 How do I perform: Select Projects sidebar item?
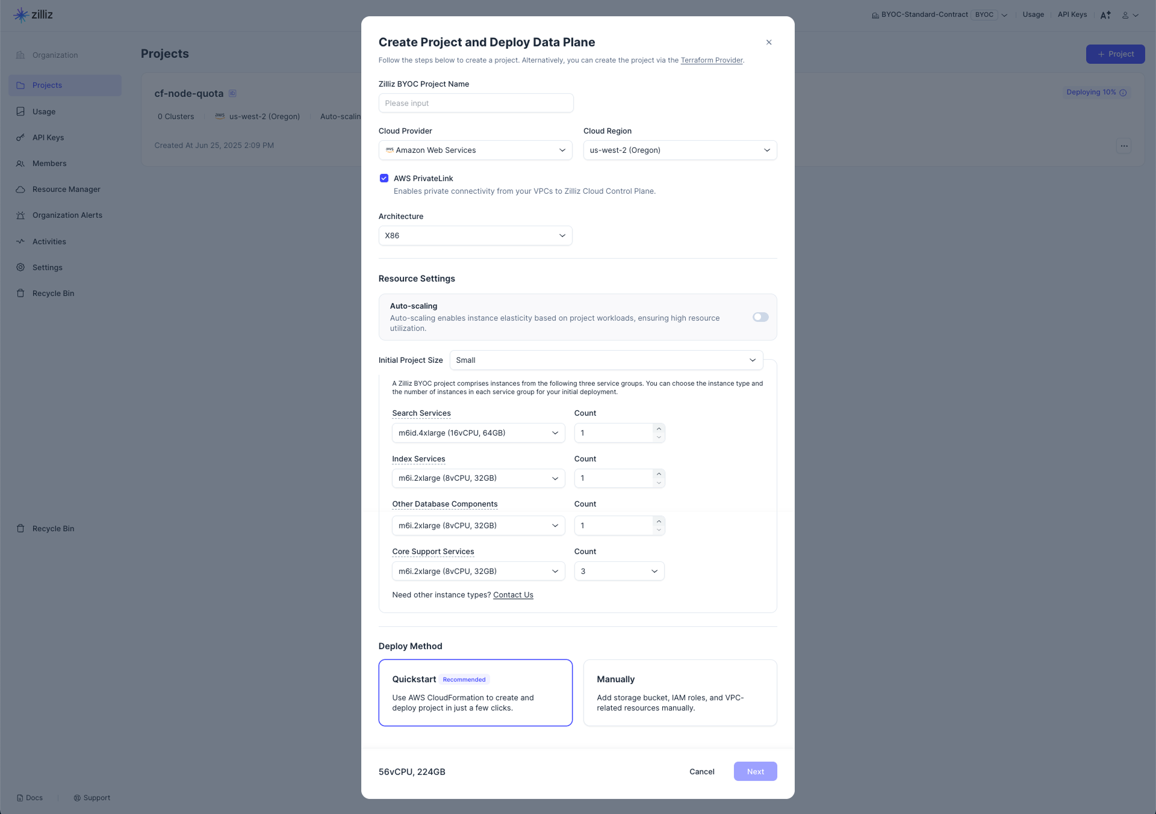(x=65, y=85)
